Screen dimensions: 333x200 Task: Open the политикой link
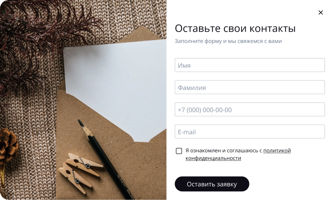coord(277,151)
